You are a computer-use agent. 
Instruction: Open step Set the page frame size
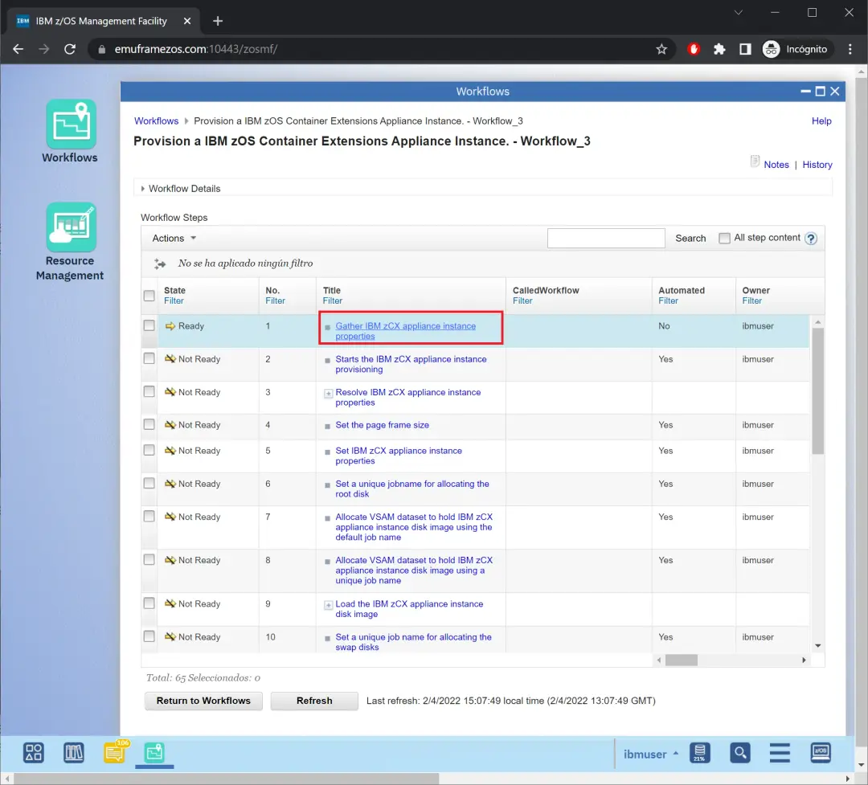point(382,425)
